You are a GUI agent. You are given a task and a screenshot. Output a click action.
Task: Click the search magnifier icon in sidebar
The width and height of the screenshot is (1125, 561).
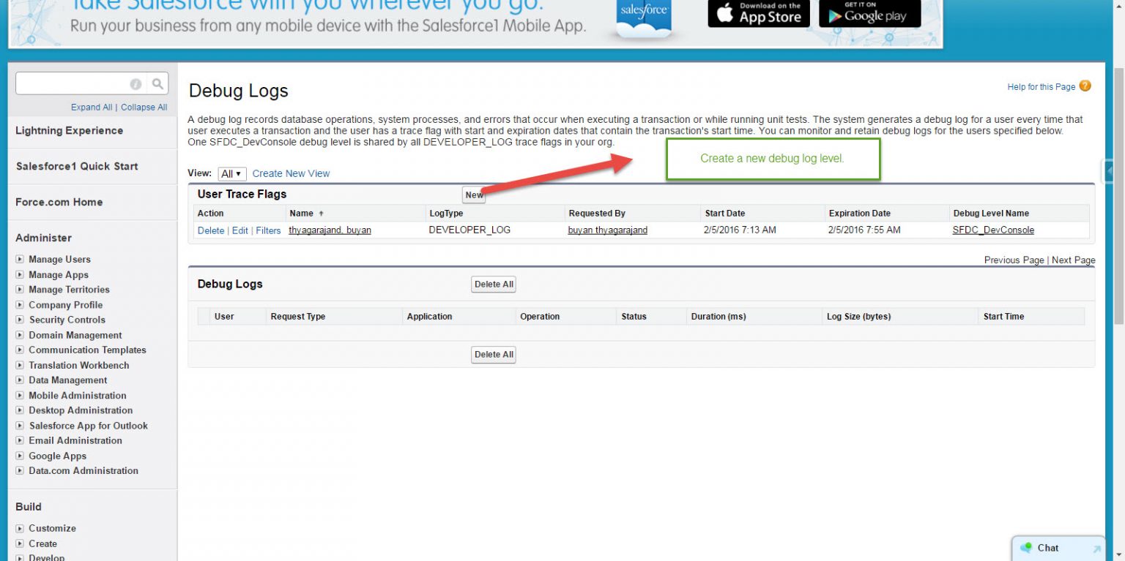point(157,84)
